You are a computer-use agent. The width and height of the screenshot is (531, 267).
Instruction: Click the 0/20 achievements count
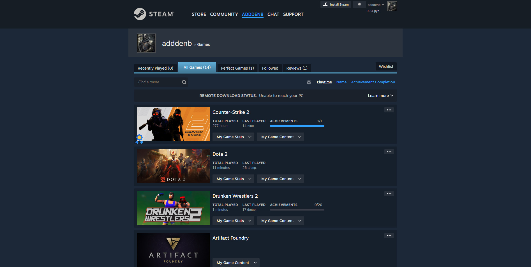point(318,205)
